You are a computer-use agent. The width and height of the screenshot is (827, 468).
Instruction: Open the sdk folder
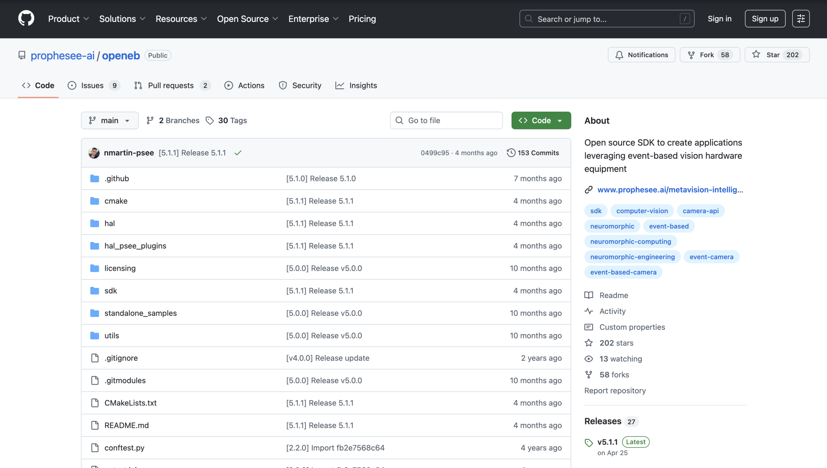[x=110, y=291]
